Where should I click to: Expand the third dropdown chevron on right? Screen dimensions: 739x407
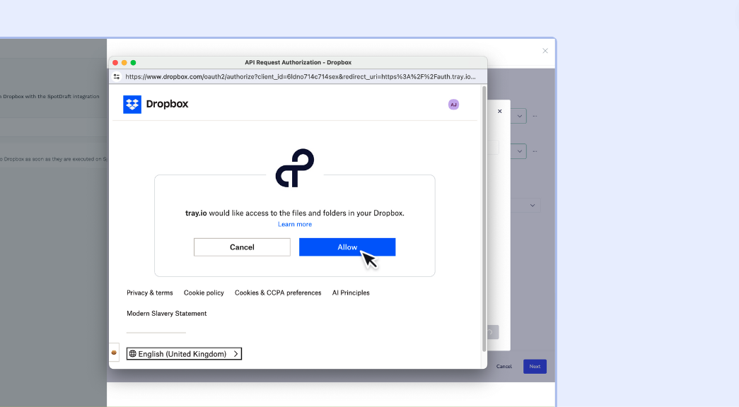533,206
